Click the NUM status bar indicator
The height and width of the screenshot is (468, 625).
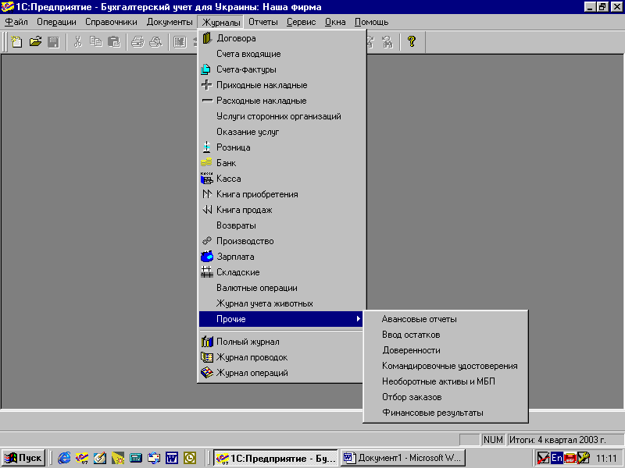tap(493, 440)
